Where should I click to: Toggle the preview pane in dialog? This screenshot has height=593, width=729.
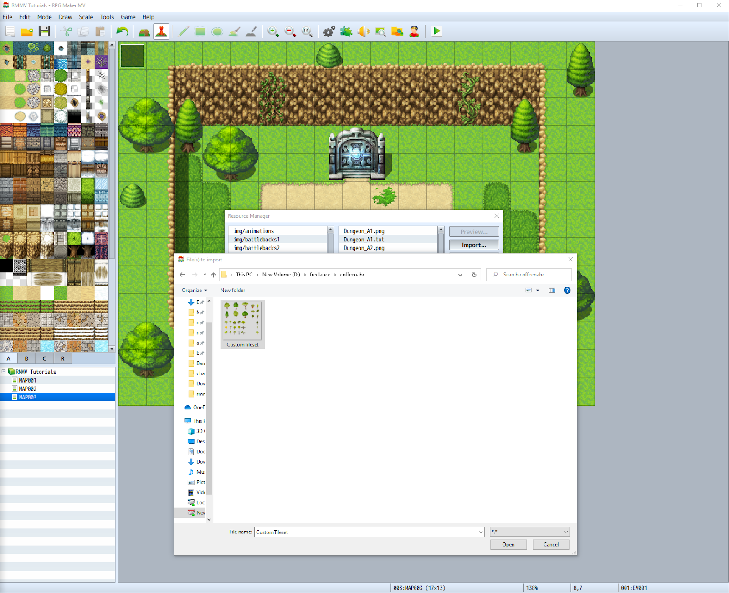click(x=552, y=290)
